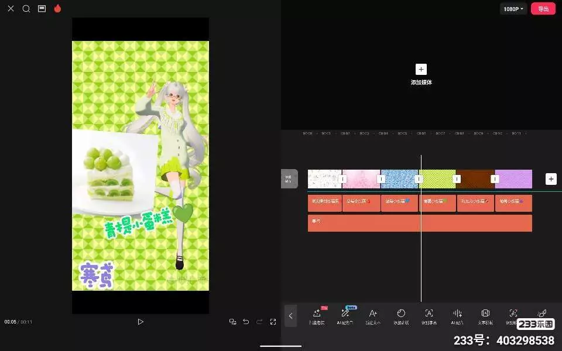Select the green patterned clip in the timeline
The width and height of the screenshot is (562, 351).
(x=437, y=179)
